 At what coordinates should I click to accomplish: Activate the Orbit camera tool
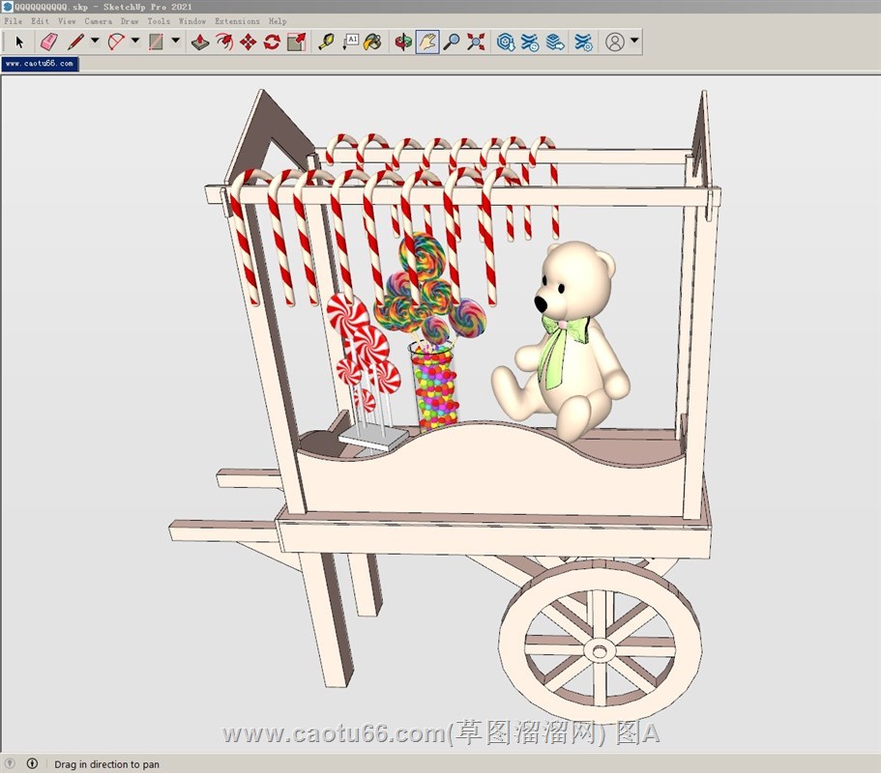click(x=403, y=42)
